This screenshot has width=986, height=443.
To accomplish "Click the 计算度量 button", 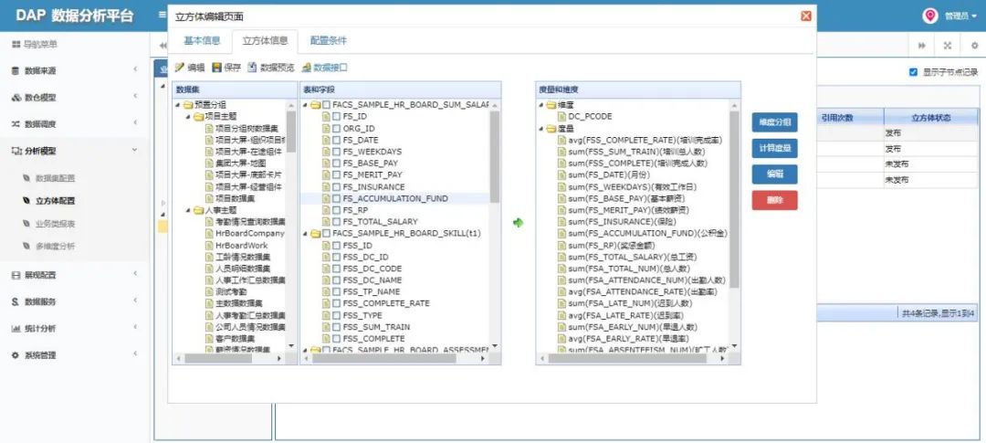I will pos(775,149).
